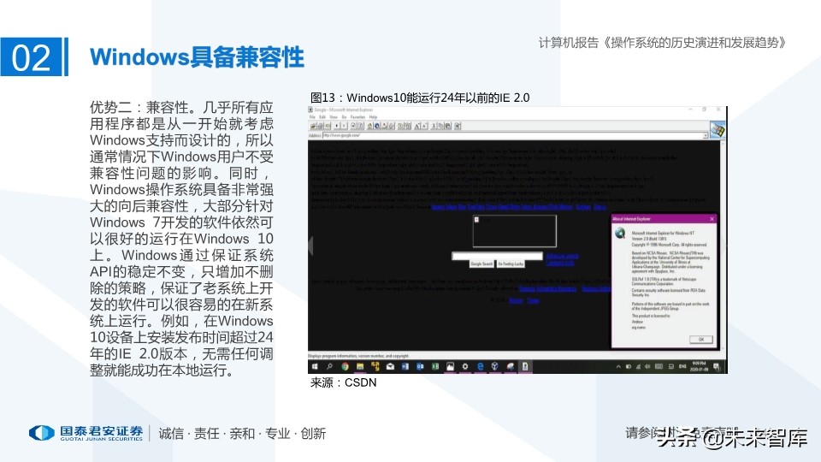
Task: Open the View menu in Internet Explorer
Action: (x=334, y=117)
